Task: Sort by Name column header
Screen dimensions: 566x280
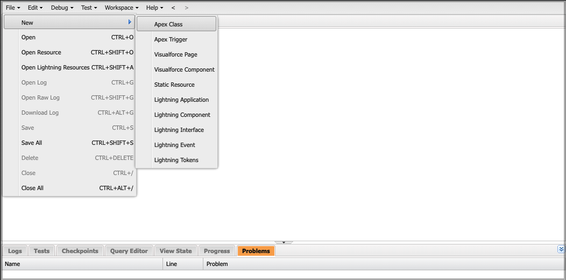Action: (x=83, y=264)
